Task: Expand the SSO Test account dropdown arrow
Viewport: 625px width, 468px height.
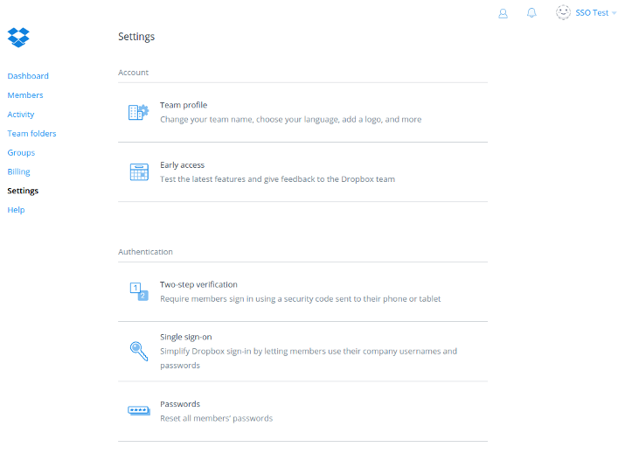Action: pyautogui.click(x=615, y=13)
